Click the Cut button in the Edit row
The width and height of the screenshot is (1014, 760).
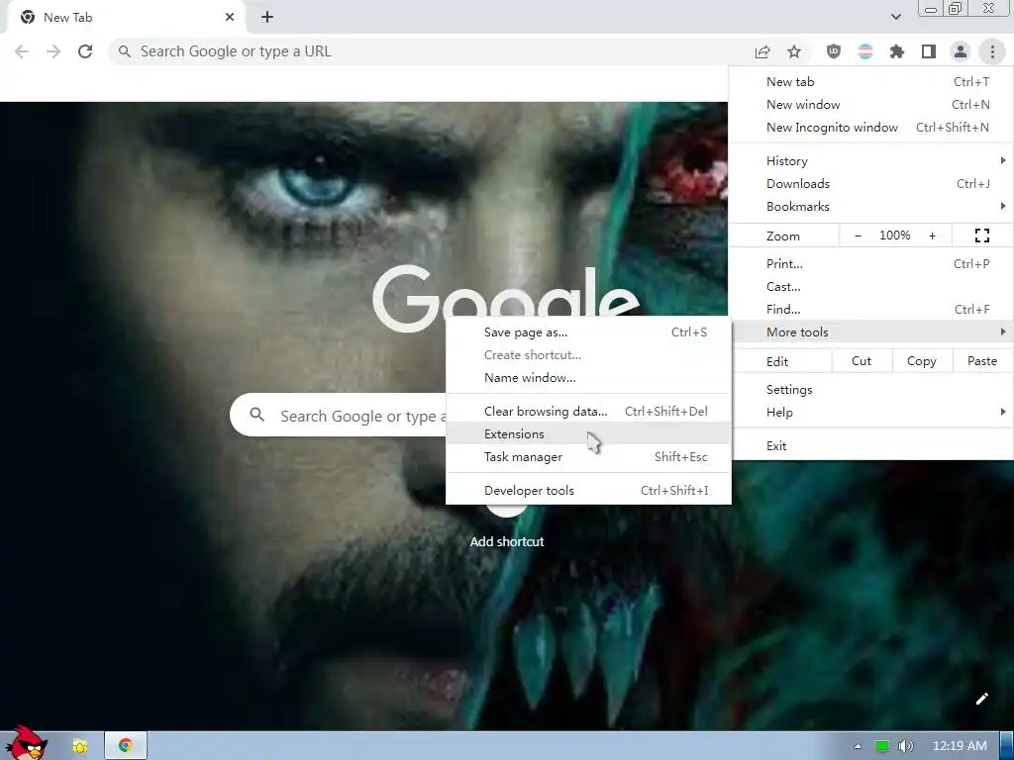tap(862, 361)
